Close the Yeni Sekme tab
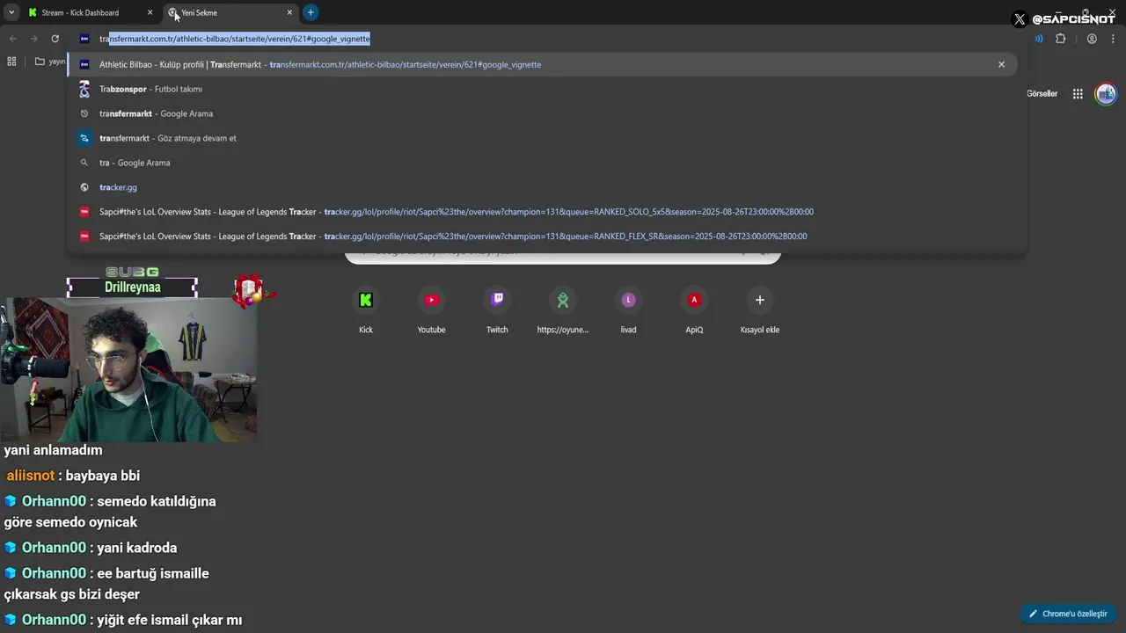The width and height of the screenshot is (1126, 633). tap(289, 12)
